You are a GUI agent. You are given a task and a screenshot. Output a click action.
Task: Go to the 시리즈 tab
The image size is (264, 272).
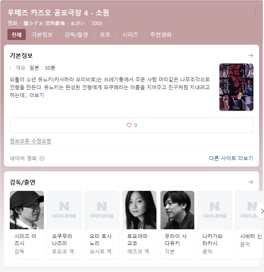pyautogui.click(x=130, y=34)
